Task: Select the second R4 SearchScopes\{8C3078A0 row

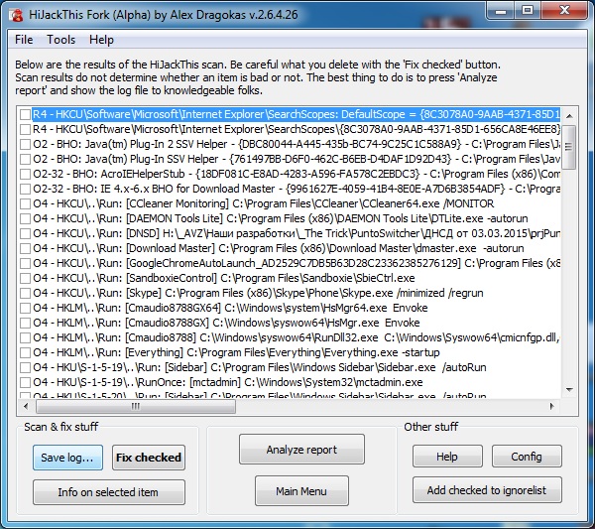Action: (x=297, y=129)
